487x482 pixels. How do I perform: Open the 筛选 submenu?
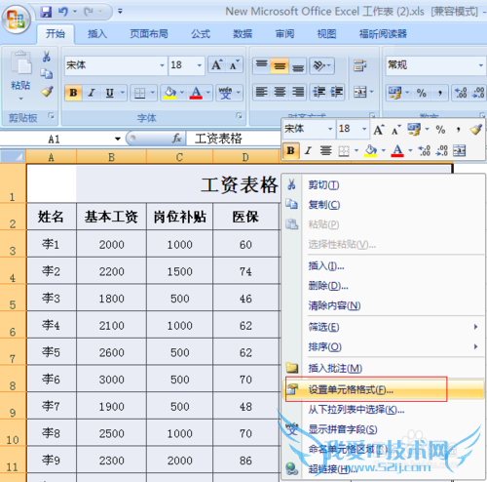click(x=384, y=327)
